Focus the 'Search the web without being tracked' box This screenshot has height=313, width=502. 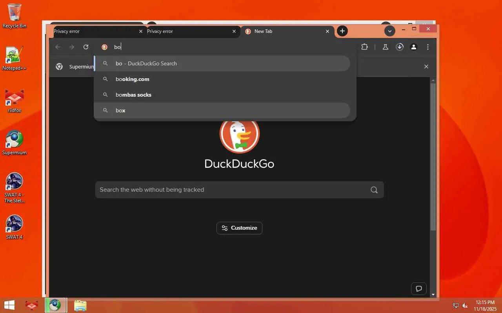point(239,190)
